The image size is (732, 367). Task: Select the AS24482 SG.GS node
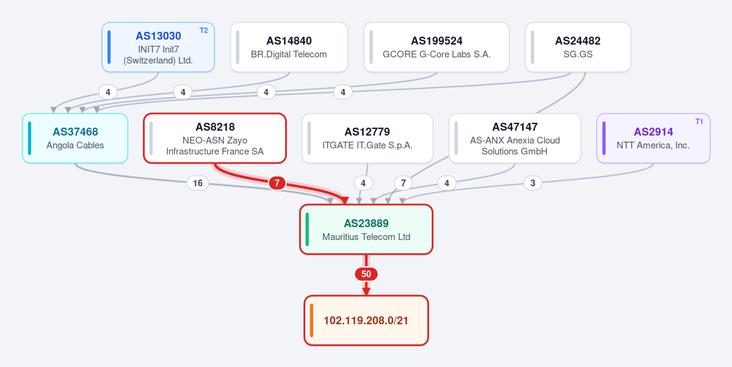pyautogui.click(x=578, y=47)
